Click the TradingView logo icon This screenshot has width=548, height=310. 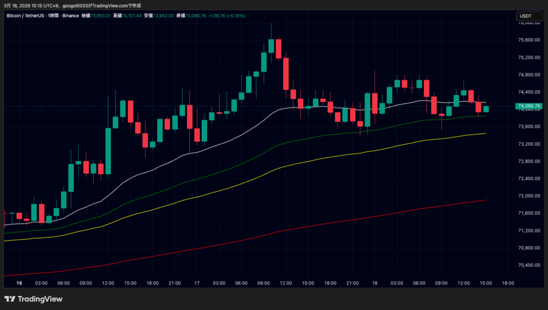click(10, 299)
